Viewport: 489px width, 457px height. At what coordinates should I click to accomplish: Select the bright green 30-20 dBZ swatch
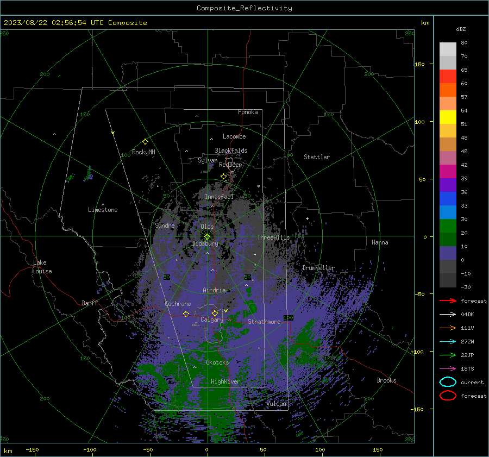(x=448, y=226)
